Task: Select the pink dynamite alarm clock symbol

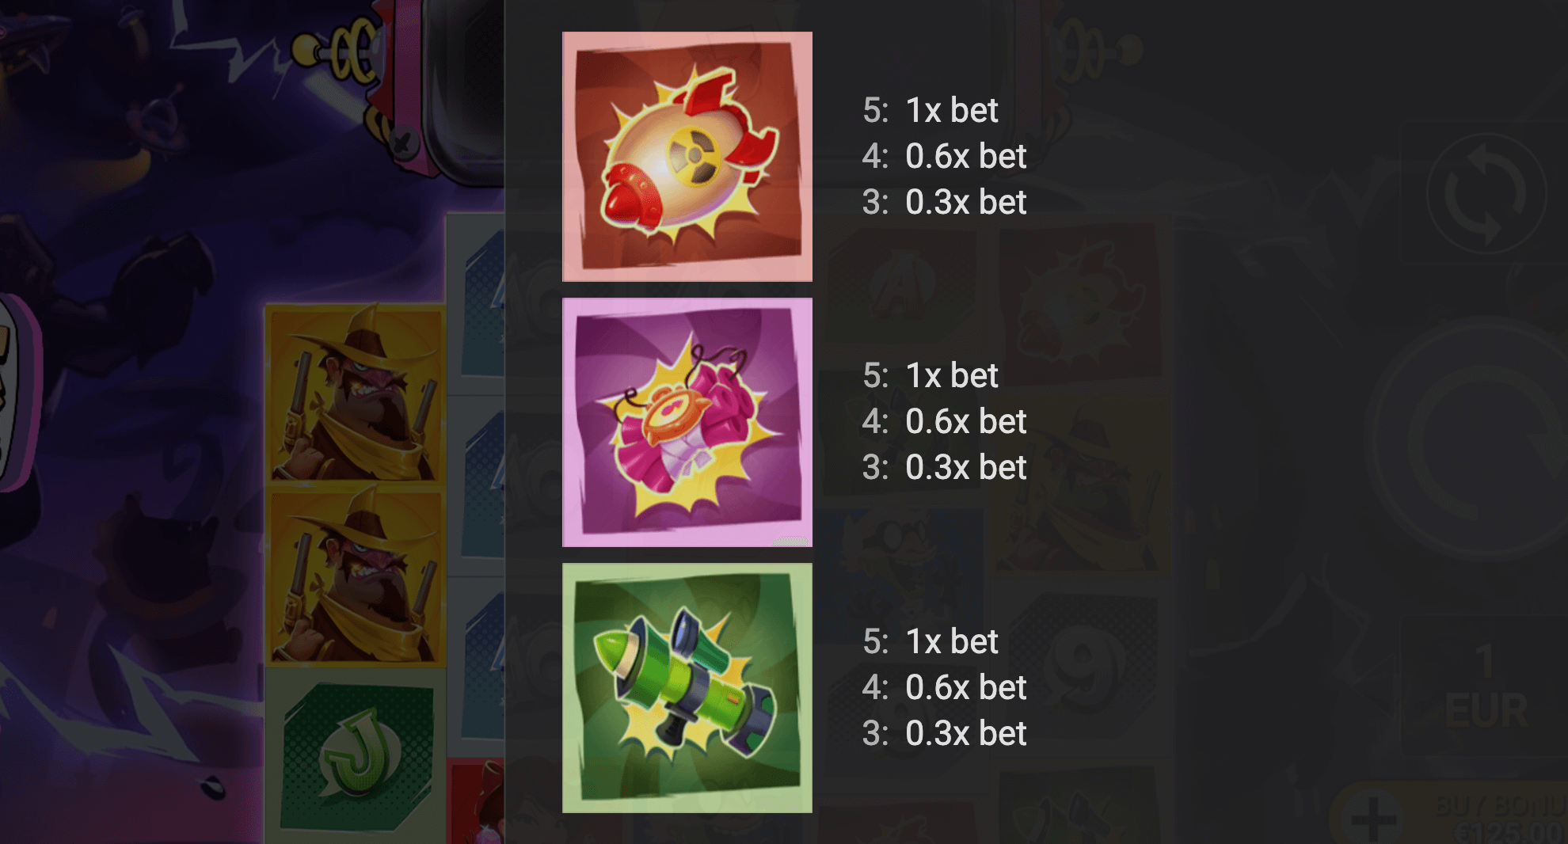Action: point(687,422)
